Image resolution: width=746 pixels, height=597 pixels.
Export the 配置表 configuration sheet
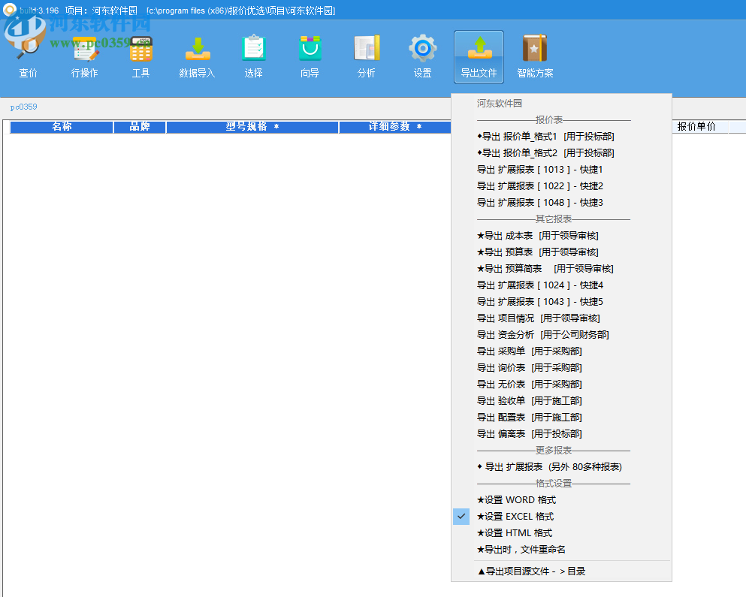tap(530, 418)
